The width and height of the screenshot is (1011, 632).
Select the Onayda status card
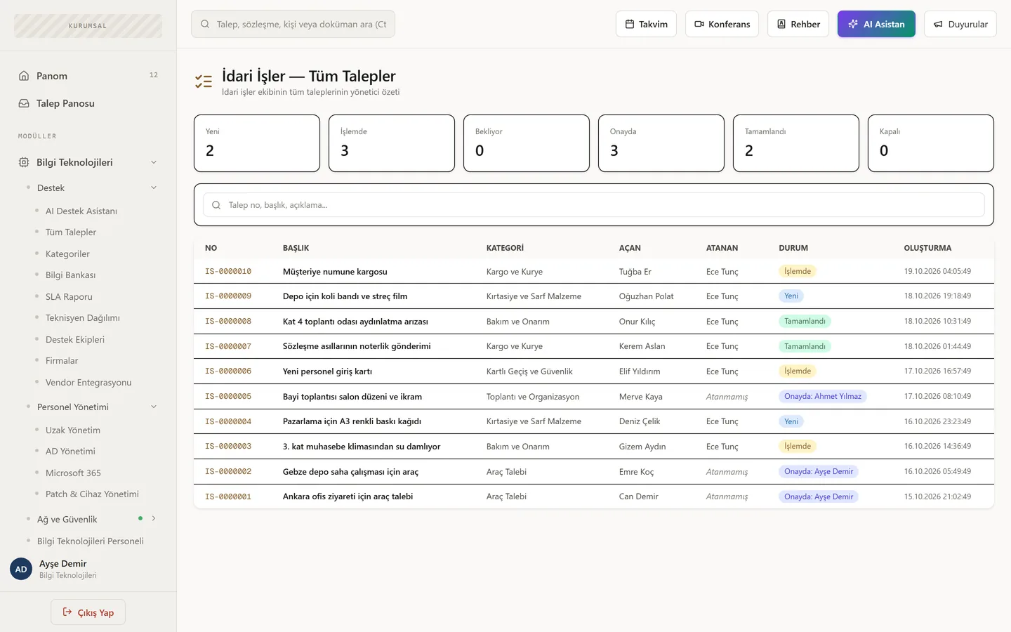661,143
